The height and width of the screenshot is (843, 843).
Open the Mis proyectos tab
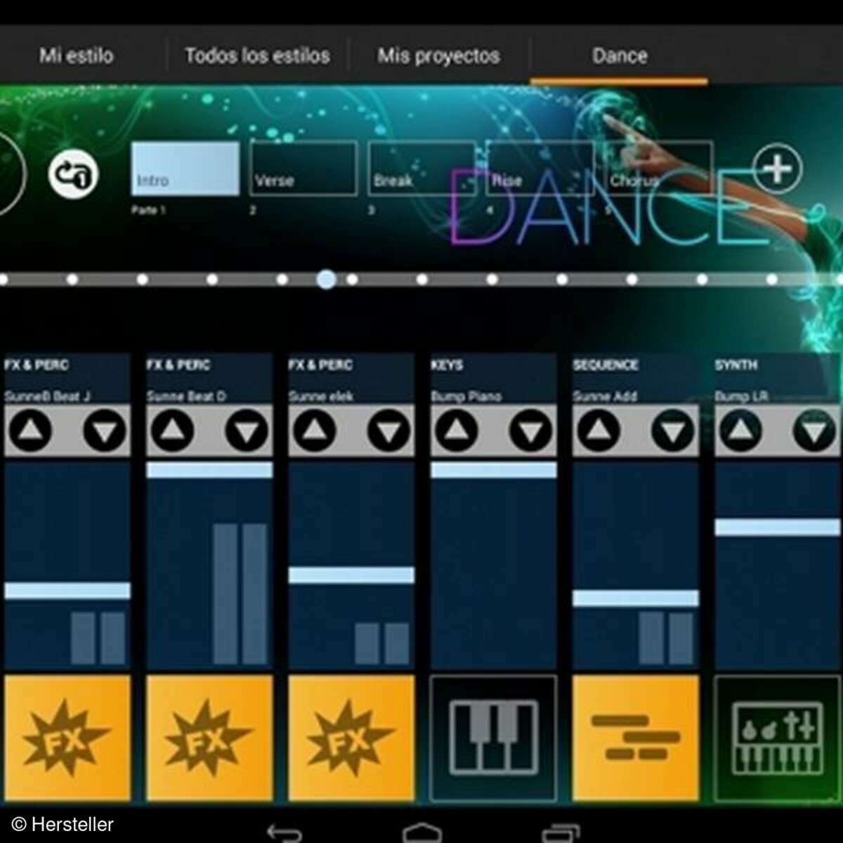tap(438, 55)
